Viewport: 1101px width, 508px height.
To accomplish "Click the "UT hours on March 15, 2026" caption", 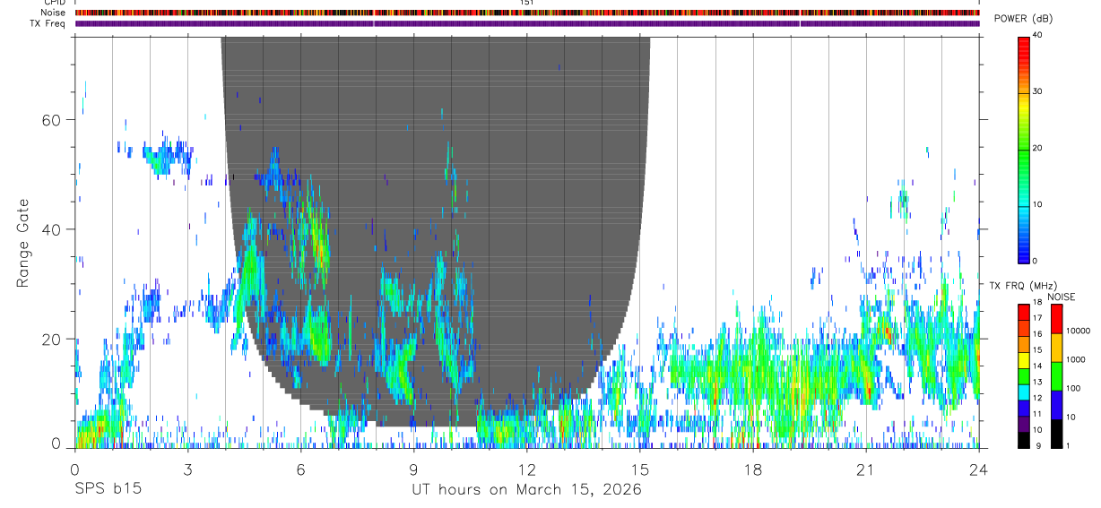I will click(x=526, y=489).
